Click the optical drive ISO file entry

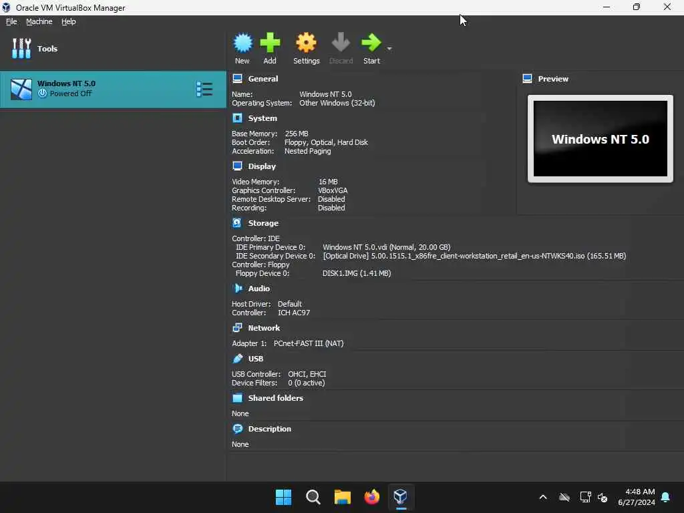click(475, 256)
